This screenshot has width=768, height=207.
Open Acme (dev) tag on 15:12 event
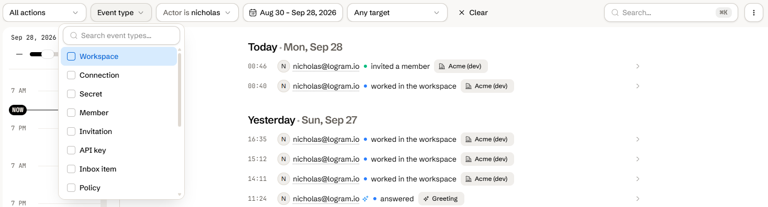487,159
